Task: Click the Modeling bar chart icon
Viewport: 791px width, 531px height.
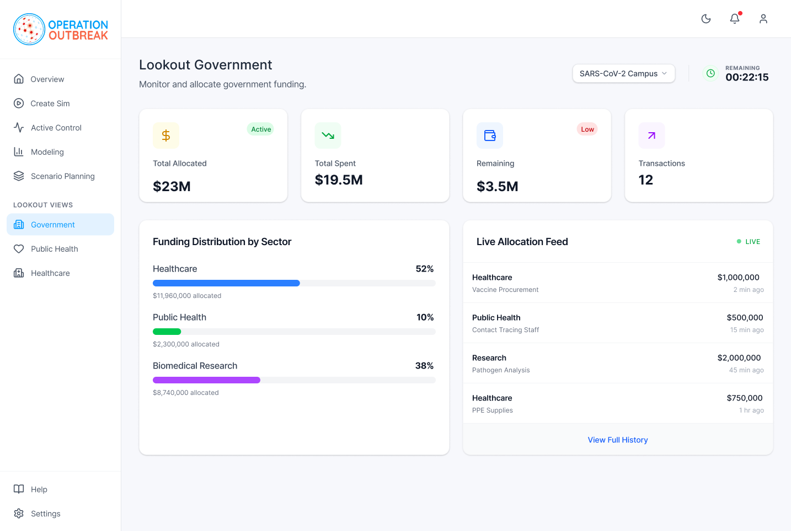Action: coord(18,151)
